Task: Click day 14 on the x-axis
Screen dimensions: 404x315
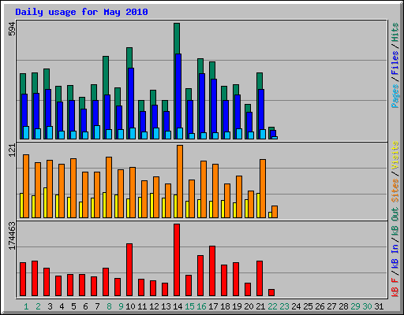Action: 178,306
